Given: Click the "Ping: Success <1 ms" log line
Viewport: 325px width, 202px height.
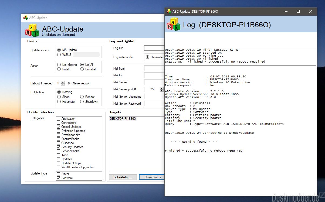Looking at the screenshot, I should point(202,50).
